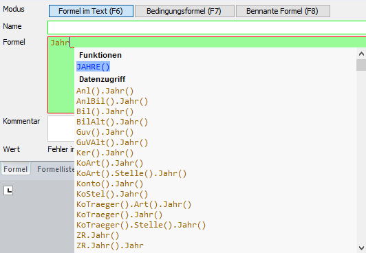Screen dimensions: 366x253
Task: Click in the Formel editor after Jahr
Action: pyautogui.click(x=71, y=43)
